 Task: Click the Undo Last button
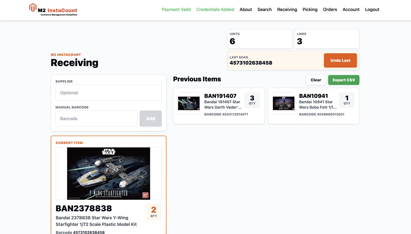pos(340,61)
